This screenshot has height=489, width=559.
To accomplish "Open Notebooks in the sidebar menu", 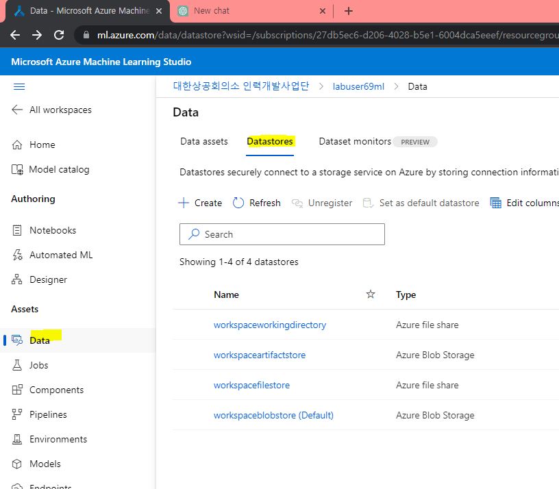I will click(x=53, y=230).
